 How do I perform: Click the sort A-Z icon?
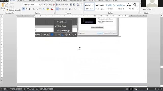pyautogui.click(x=78, y=5)
